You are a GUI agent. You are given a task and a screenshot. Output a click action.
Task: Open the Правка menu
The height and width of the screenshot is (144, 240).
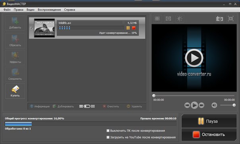point(19,9)
